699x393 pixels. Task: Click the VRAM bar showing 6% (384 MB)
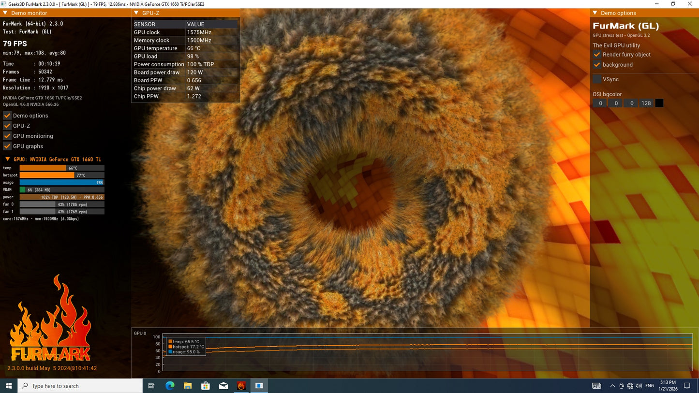pyautogui.click(x=62, y=190)
